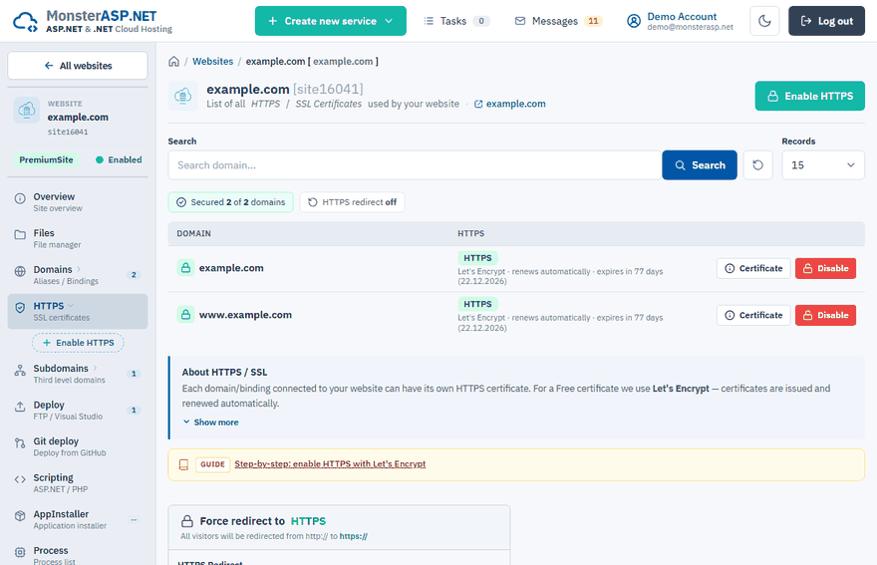The image size is (877, 565).
Task: Expand the Domains chevron
Action: click(79, 269)
